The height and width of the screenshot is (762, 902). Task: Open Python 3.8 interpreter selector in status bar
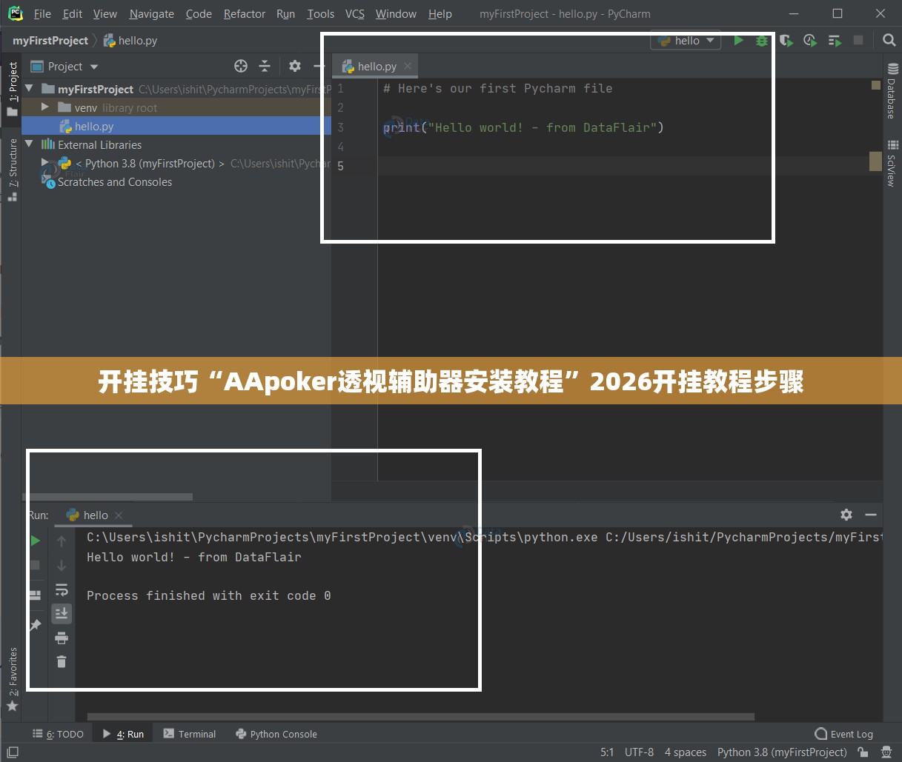pyautogui.click(x=782, y=752)
